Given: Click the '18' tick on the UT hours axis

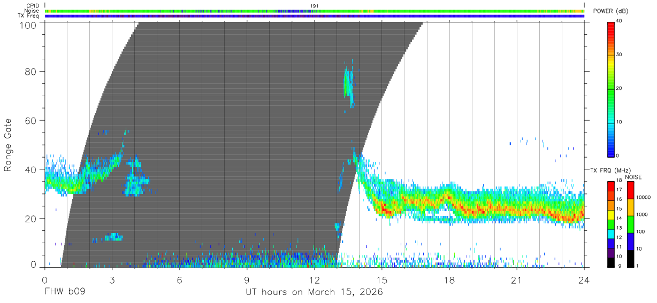Looking at the screenshot, I should [x=449, y=280].
